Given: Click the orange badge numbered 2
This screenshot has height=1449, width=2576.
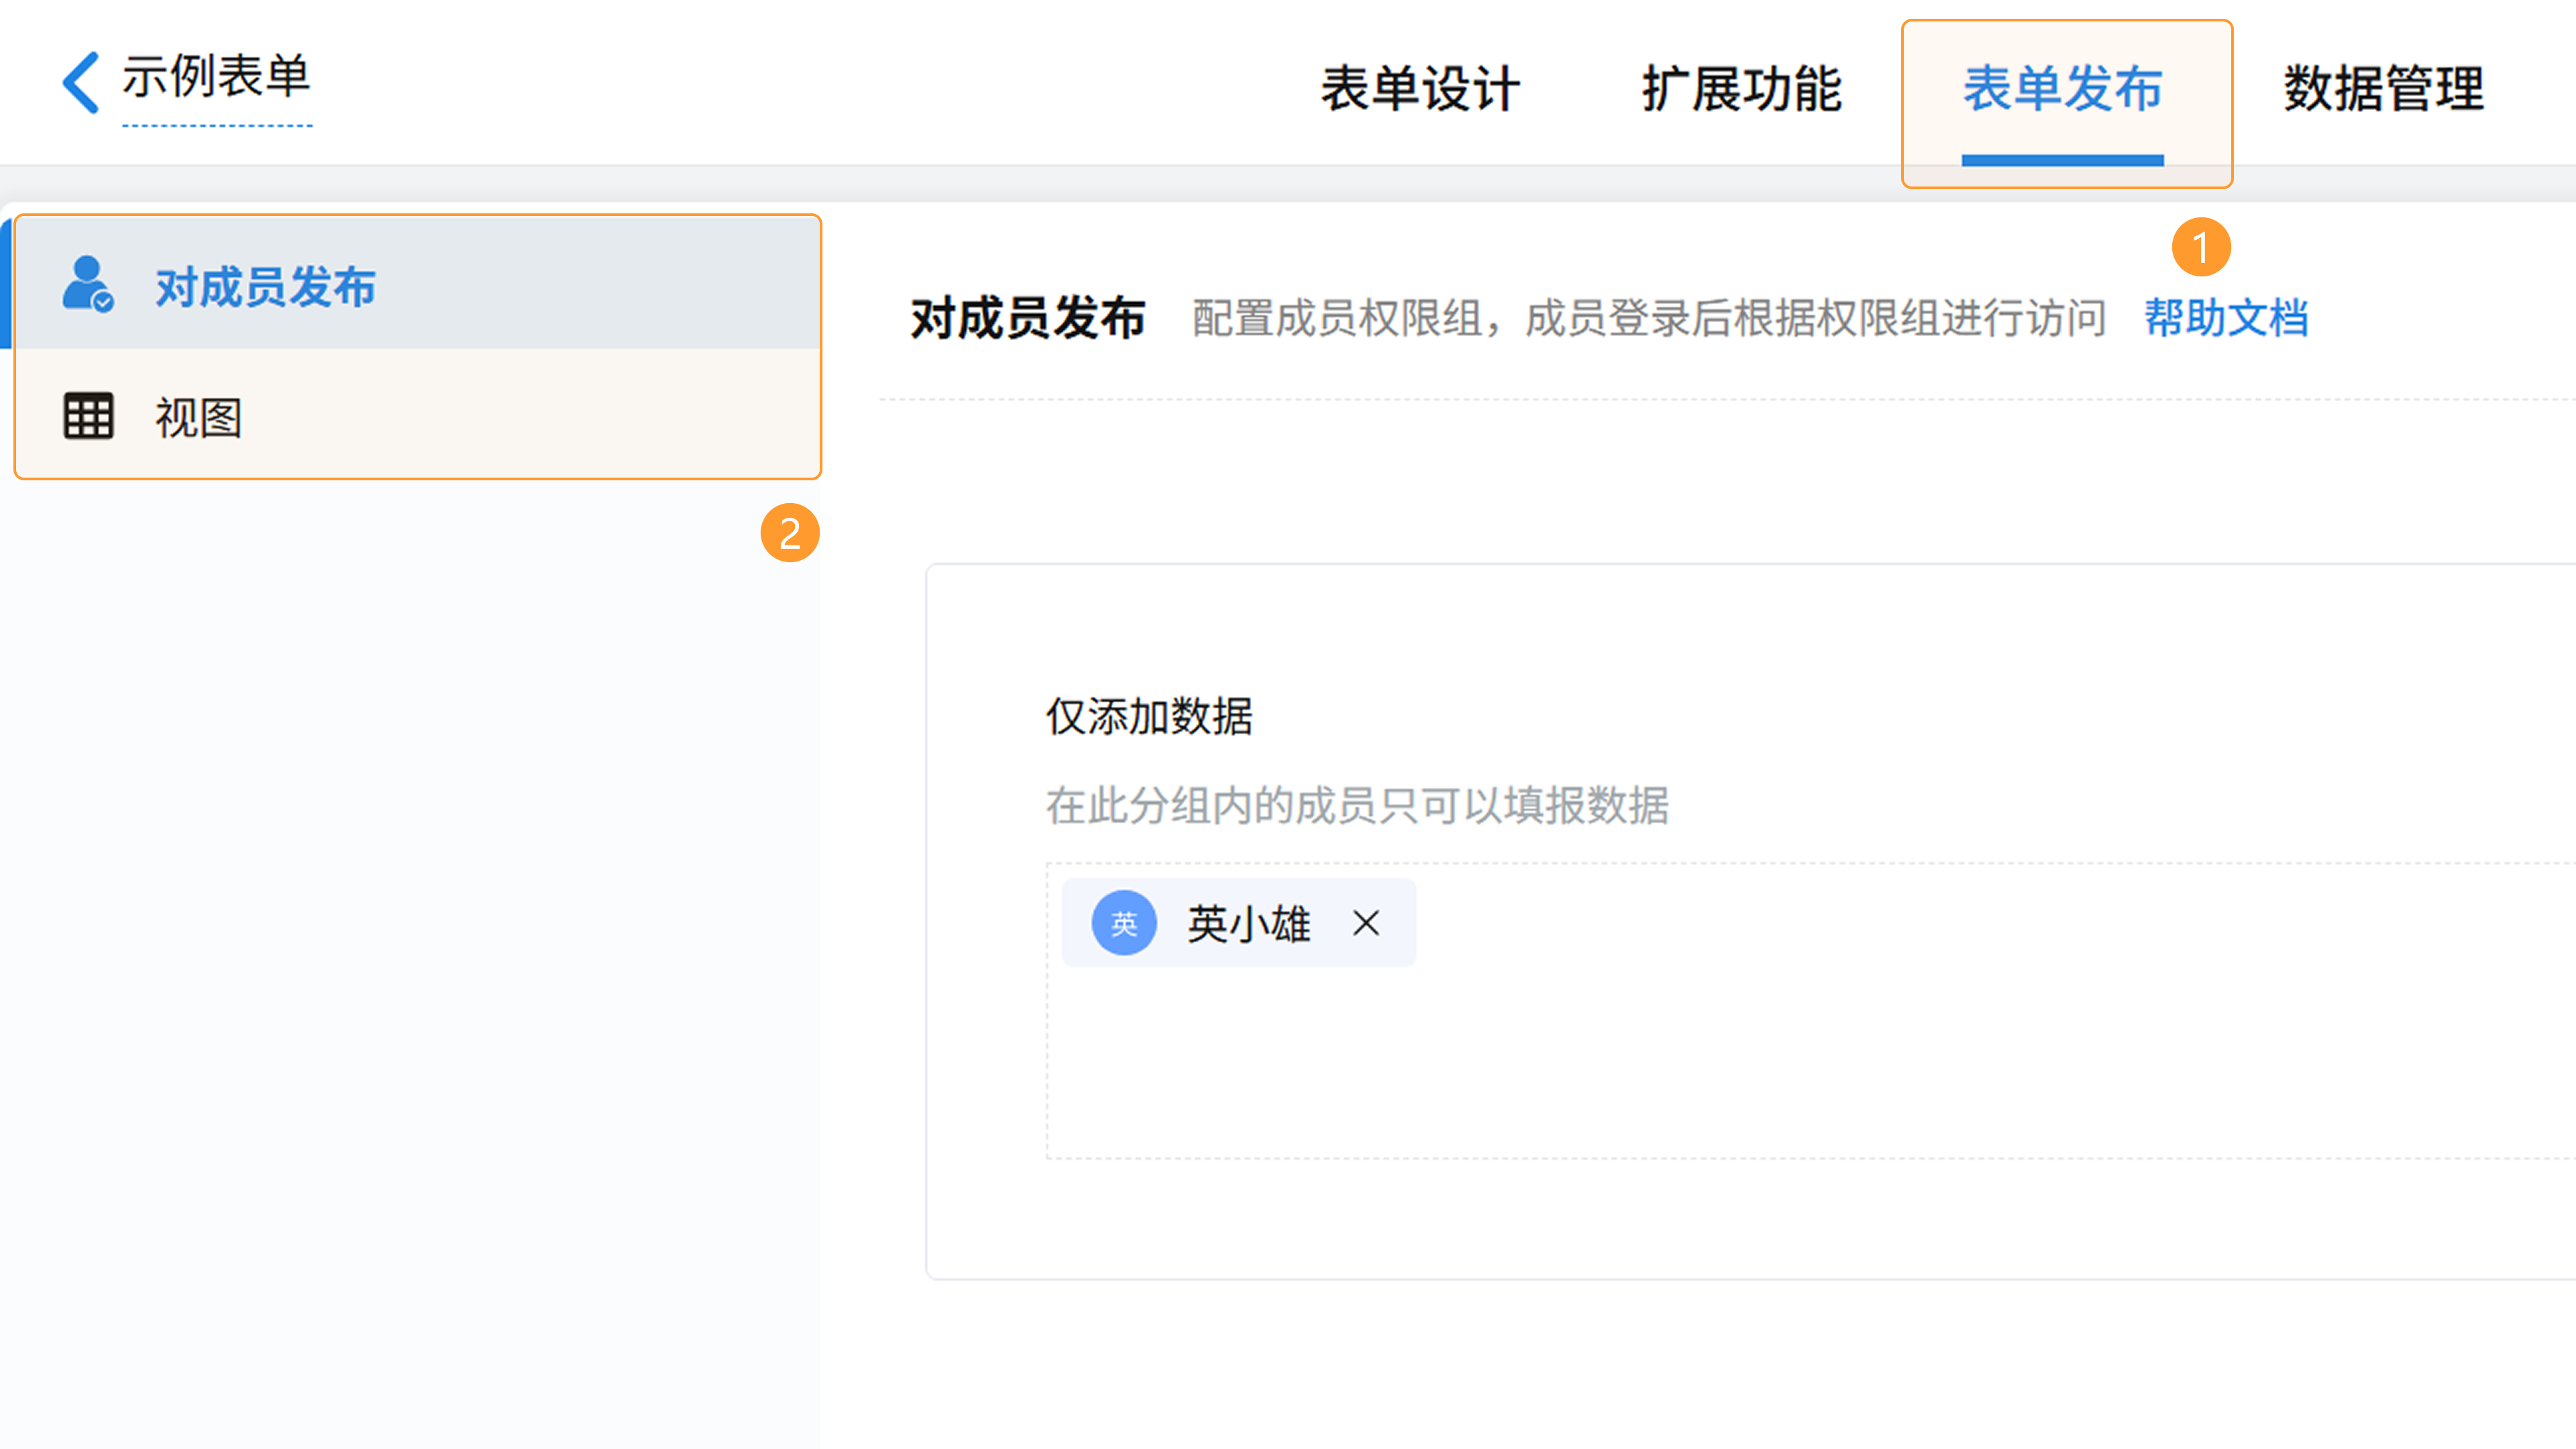Looking at the screenshot, I should [x=789, y=533].
